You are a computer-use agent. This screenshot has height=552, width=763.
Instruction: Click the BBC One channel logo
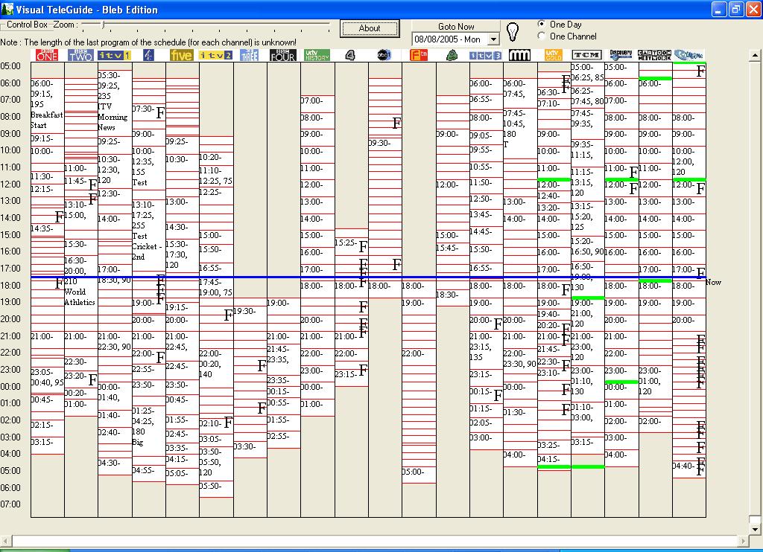click(x=47, y=55)
